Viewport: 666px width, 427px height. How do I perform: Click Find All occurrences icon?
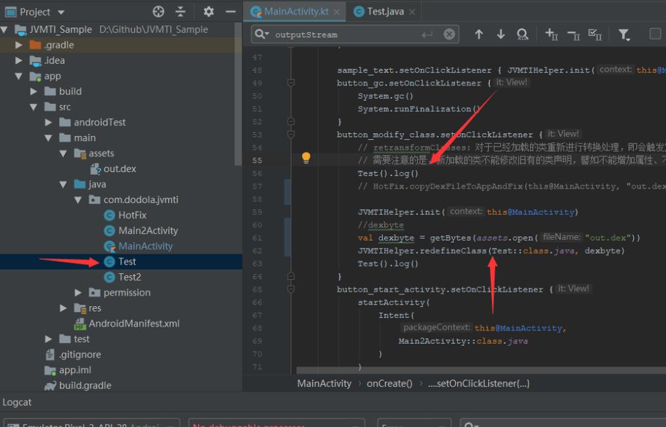(x=522, y=34)
